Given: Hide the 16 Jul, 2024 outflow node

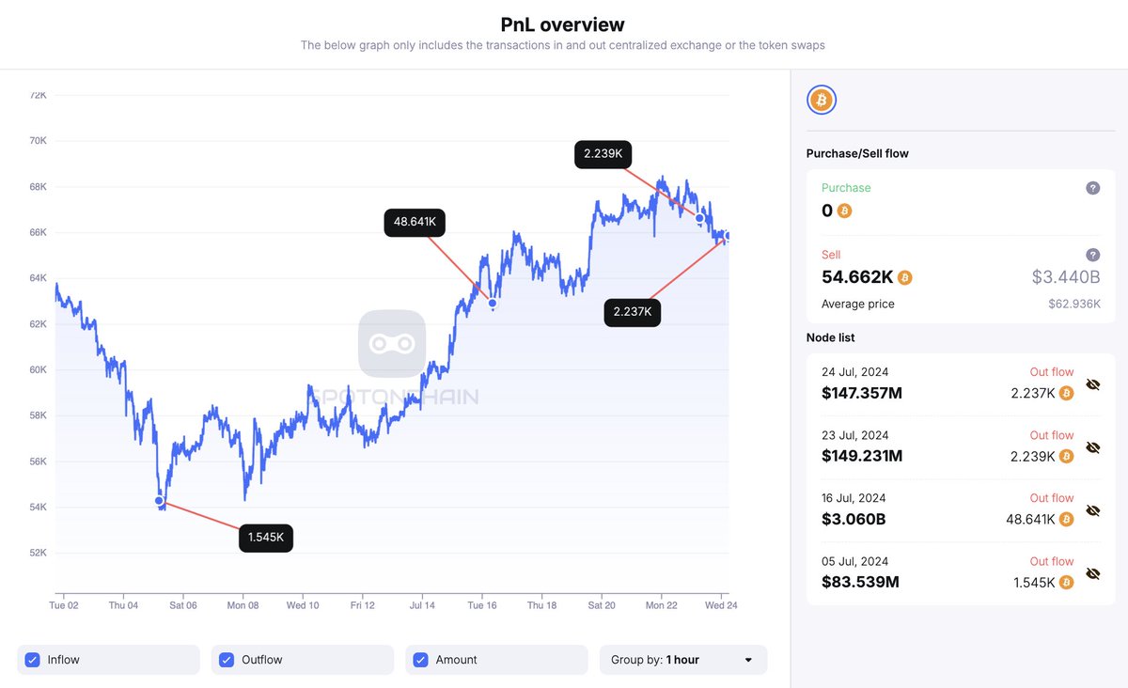Looking at the screenshot, I should click(x=1092, y=510).
